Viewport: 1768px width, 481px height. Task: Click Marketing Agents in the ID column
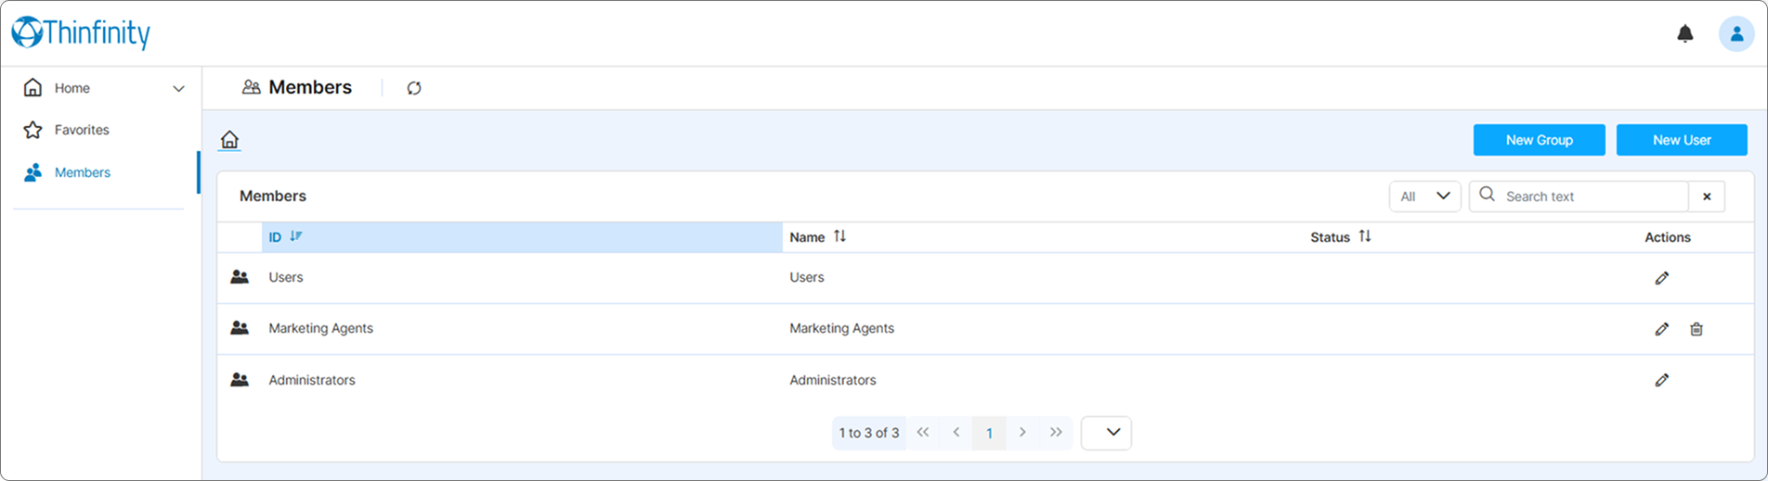click(320, 328)
